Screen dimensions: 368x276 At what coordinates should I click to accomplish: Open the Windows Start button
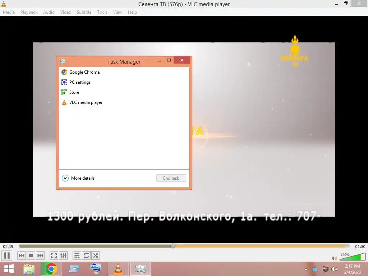(9, 269)
